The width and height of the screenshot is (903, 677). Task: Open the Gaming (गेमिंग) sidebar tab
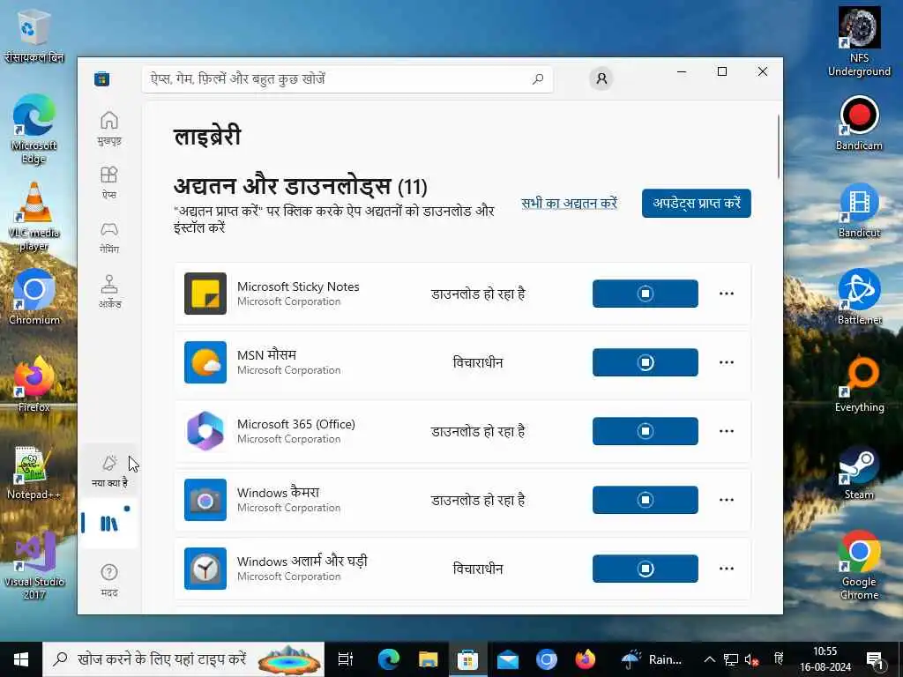pyautogui.click(x=109, y=237)
